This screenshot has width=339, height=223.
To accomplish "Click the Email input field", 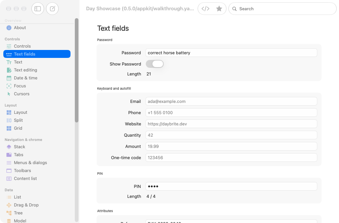I will (x=231, y=101).
